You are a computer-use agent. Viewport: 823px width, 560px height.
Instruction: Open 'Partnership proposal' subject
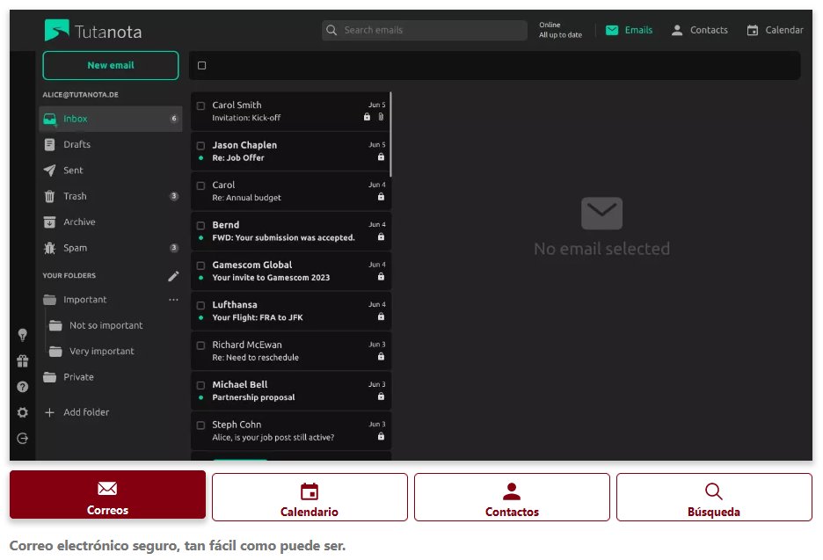click(253, 397)
